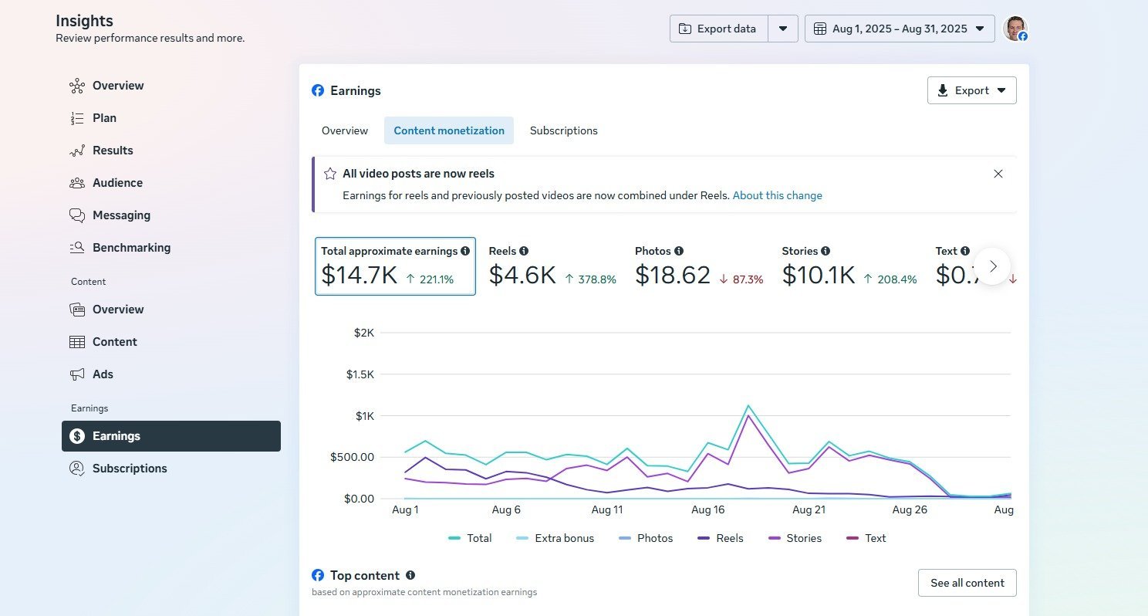1148x616 pixels.
Task: Click the info icon next to Top content
Action: coord(410,575)
